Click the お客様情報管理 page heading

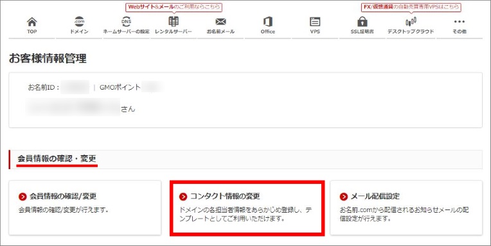[48, 58]
